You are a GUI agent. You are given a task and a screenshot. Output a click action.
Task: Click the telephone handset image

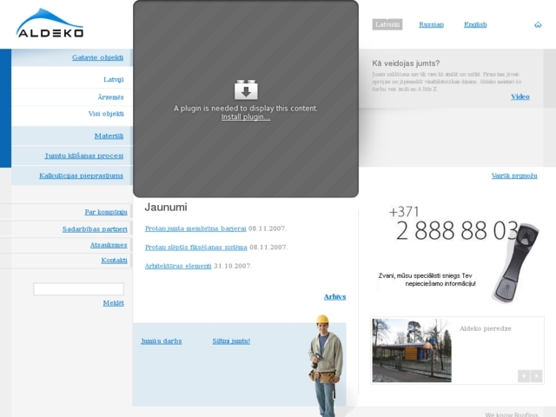pos(516,262)
